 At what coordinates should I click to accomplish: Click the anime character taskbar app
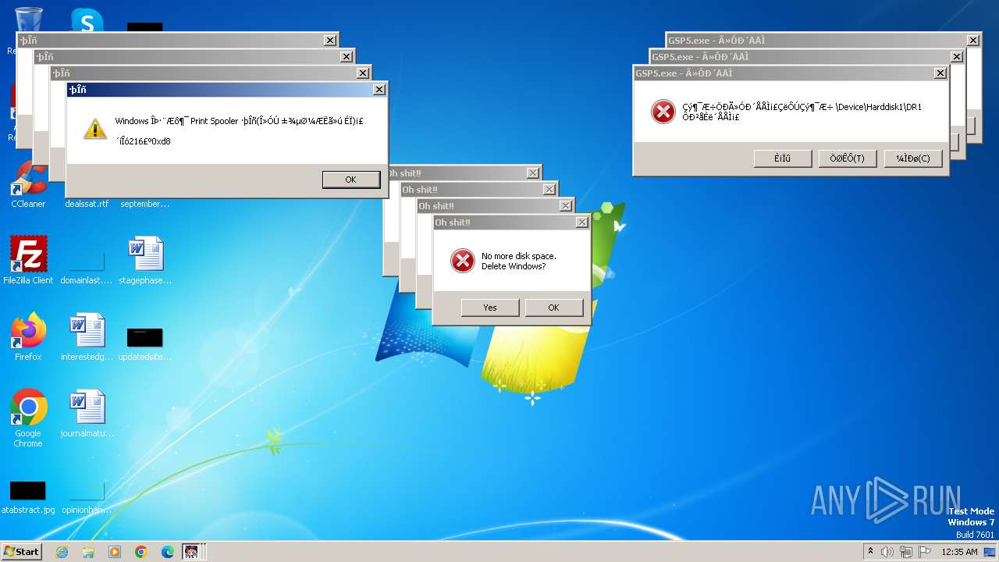[192, 552]
